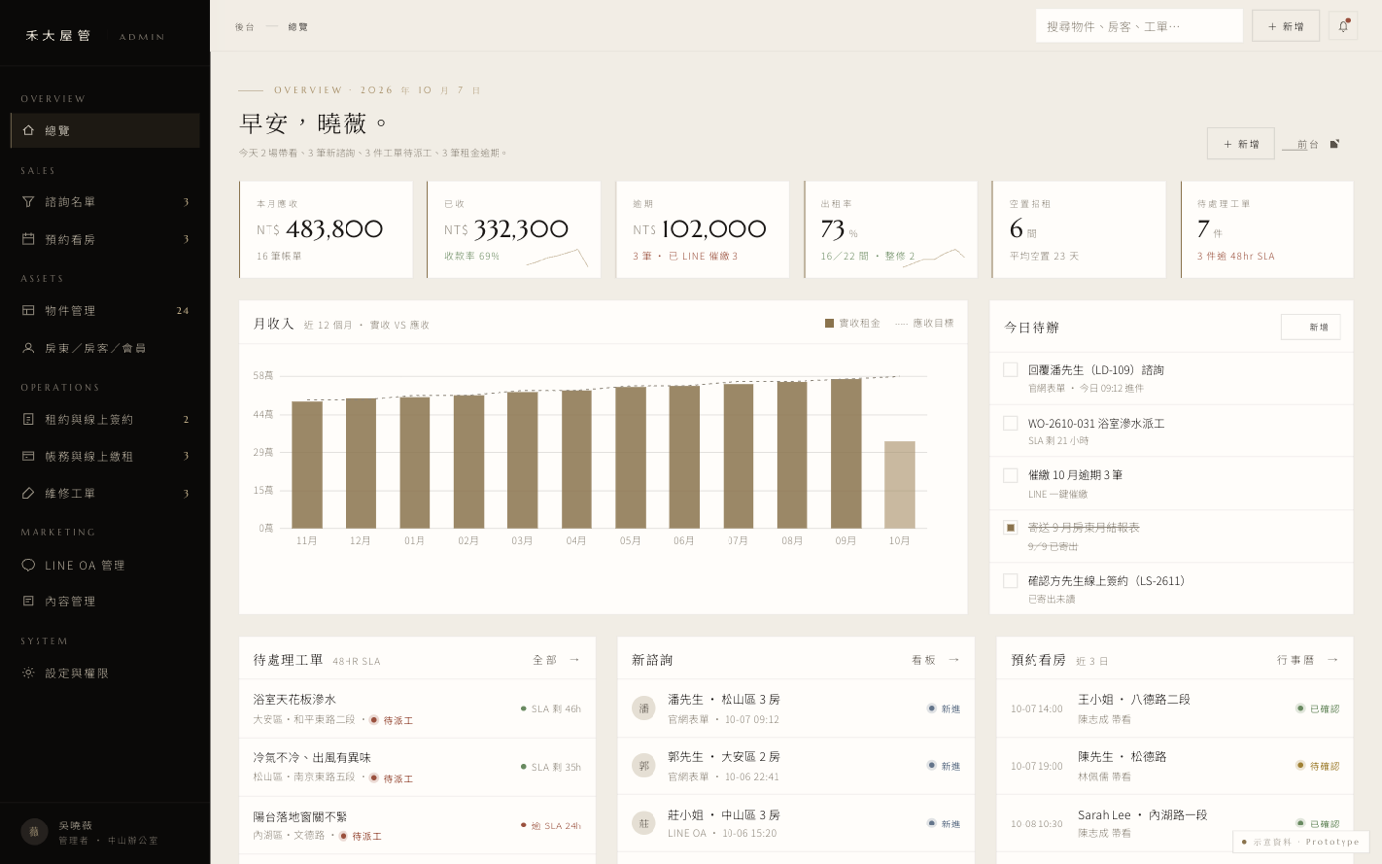The width and height of the screenshot is (1382, 864).
Task: Open the 前台 link
Action: (1310, 144)
